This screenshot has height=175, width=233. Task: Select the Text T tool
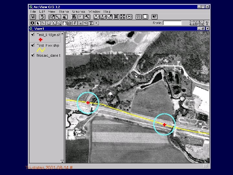[x=91, y=23]
